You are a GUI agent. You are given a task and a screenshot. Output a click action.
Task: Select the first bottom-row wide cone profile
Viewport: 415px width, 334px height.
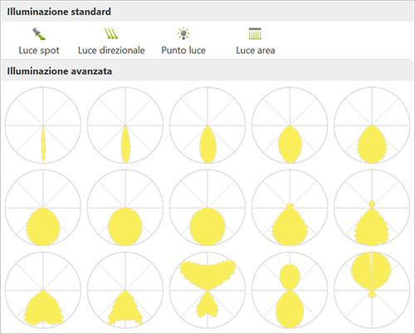43,290
